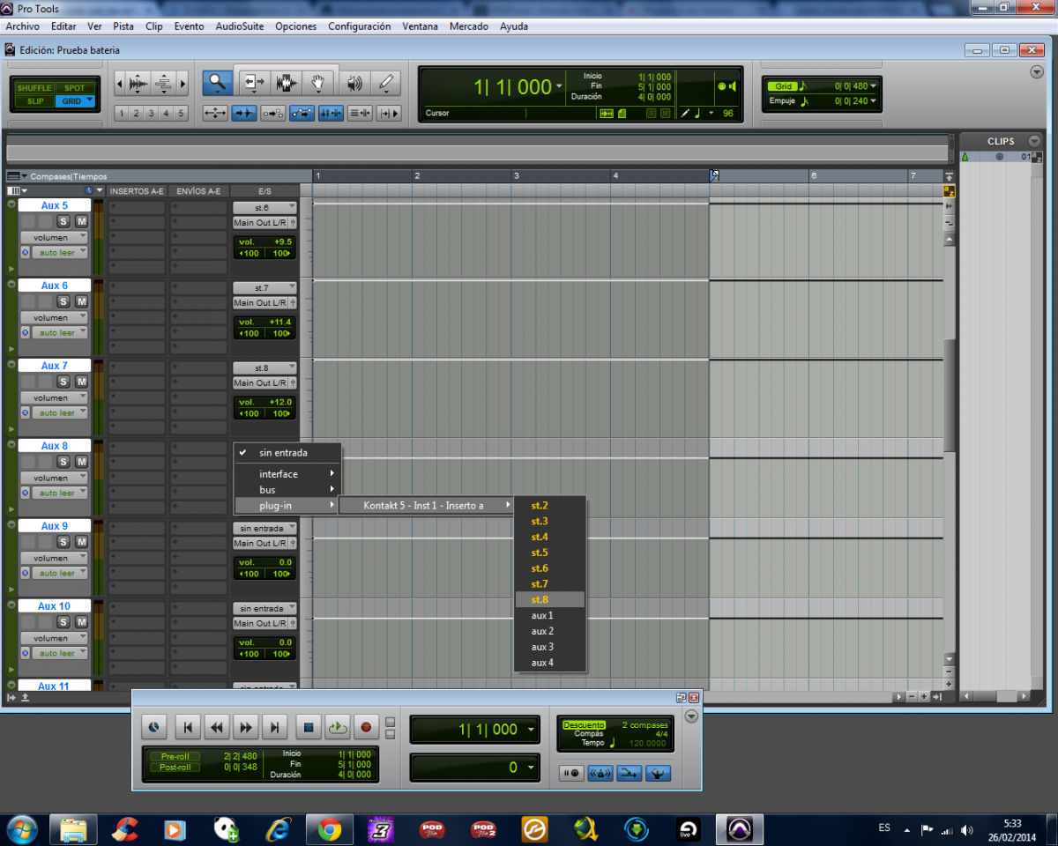Click the MIDI zoom button

(x=164, y=84)
